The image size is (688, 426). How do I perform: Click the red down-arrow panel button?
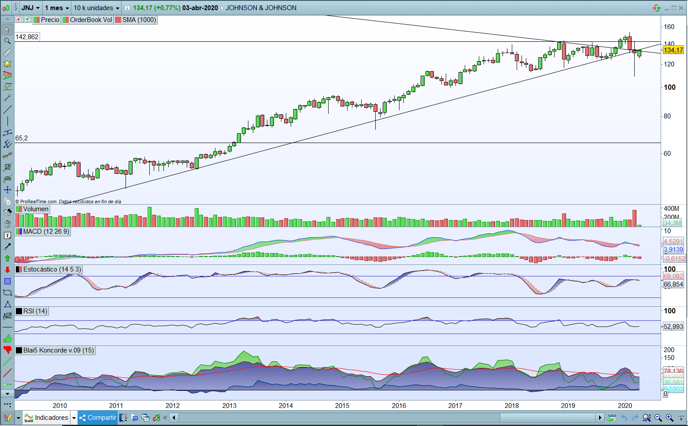pos(18,19)
